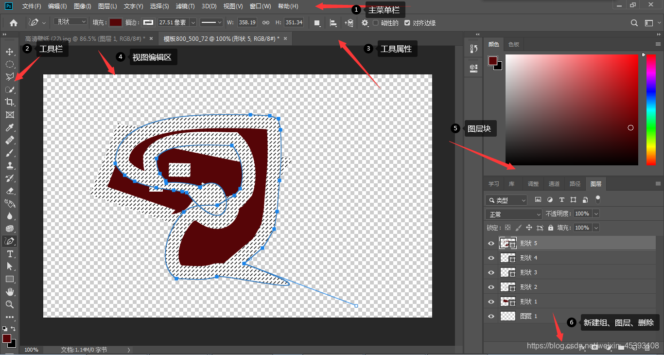Select the History Brush tool
Viewport: 664px width, 355px height.
[x=9, y=178]
